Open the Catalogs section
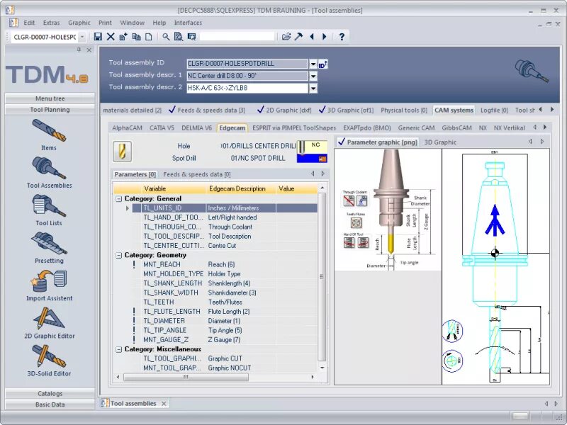567x425 pixels. (50, 394)
